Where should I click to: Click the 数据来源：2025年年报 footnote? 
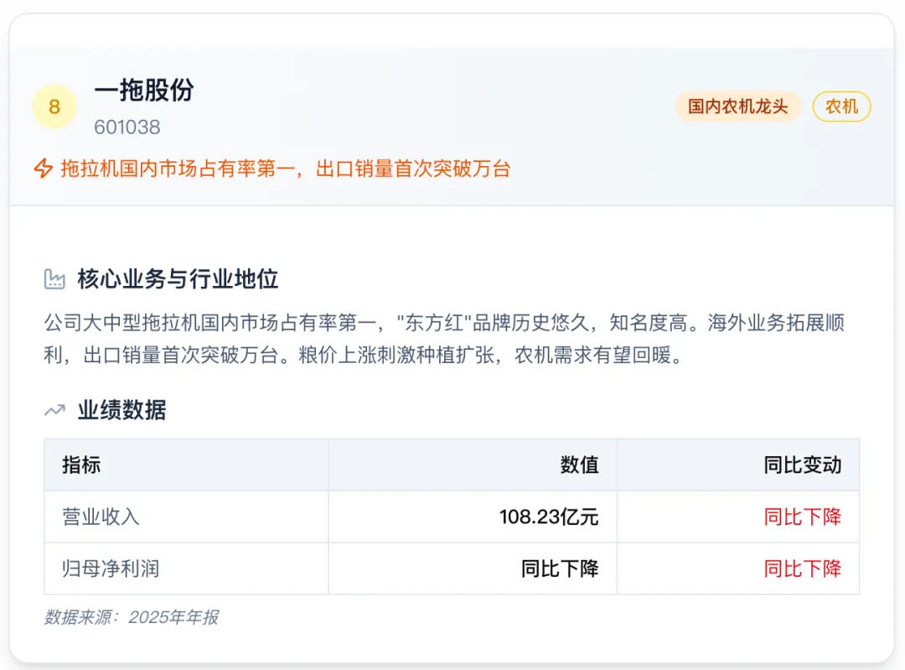pyautogui.click(x=132, y=617)
